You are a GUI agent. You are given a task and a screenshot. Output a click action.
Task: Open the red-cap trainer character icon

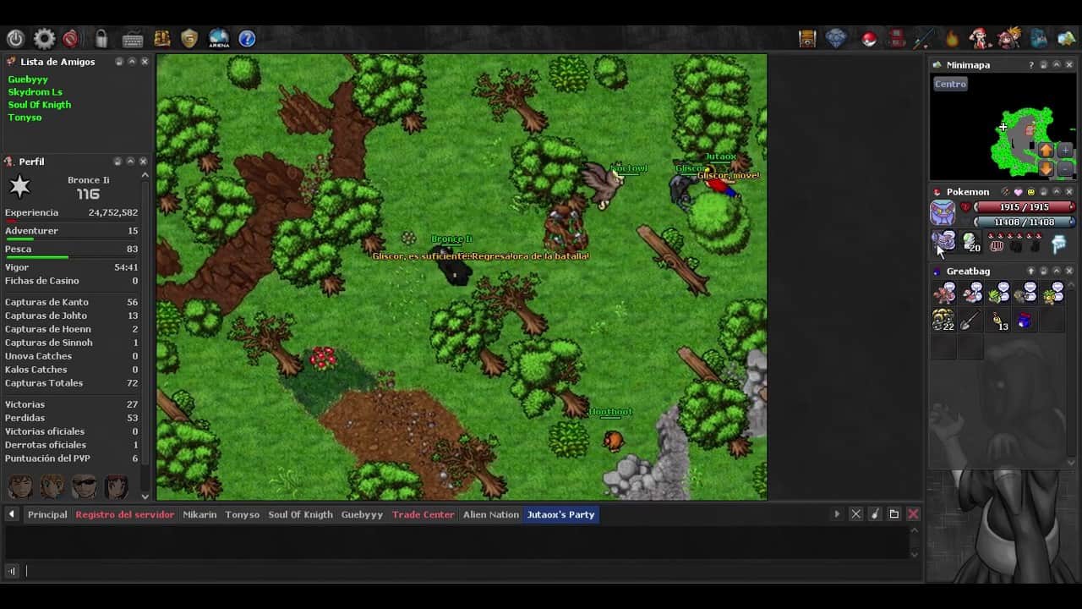tap(979, 38)
